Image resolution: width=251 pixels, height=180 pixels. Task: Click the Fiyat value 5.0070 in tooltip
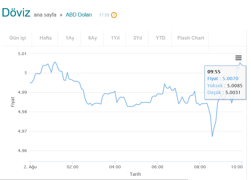click(230, 78)
